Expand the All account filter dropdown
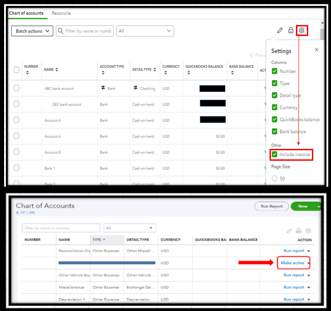The width and height of the screenshot is (331, 311). tap(145, 31)
